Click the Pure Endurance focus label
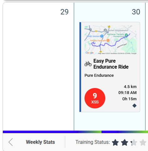The width and height of the screenshot is (148, 151). [99, 75]
